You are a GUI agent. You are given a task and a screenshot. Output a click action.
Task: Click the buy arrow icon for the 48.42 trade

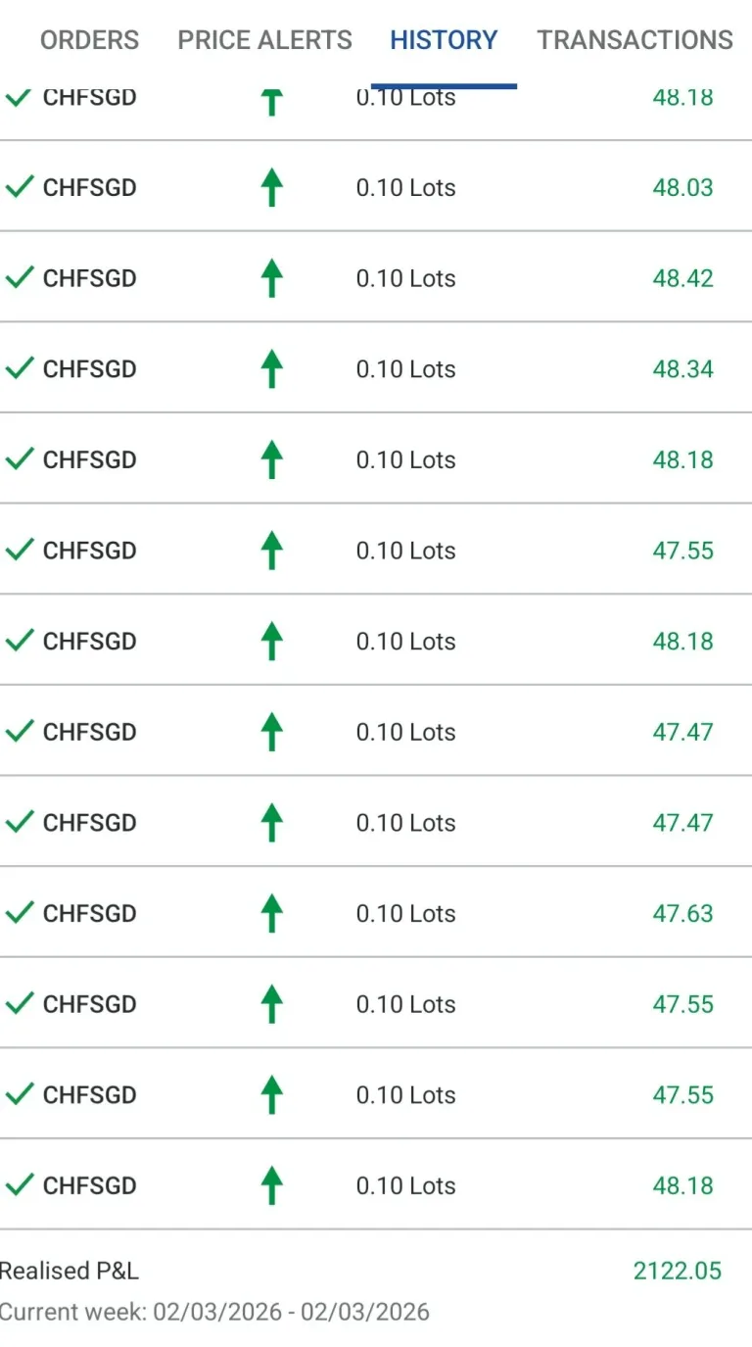272,278
